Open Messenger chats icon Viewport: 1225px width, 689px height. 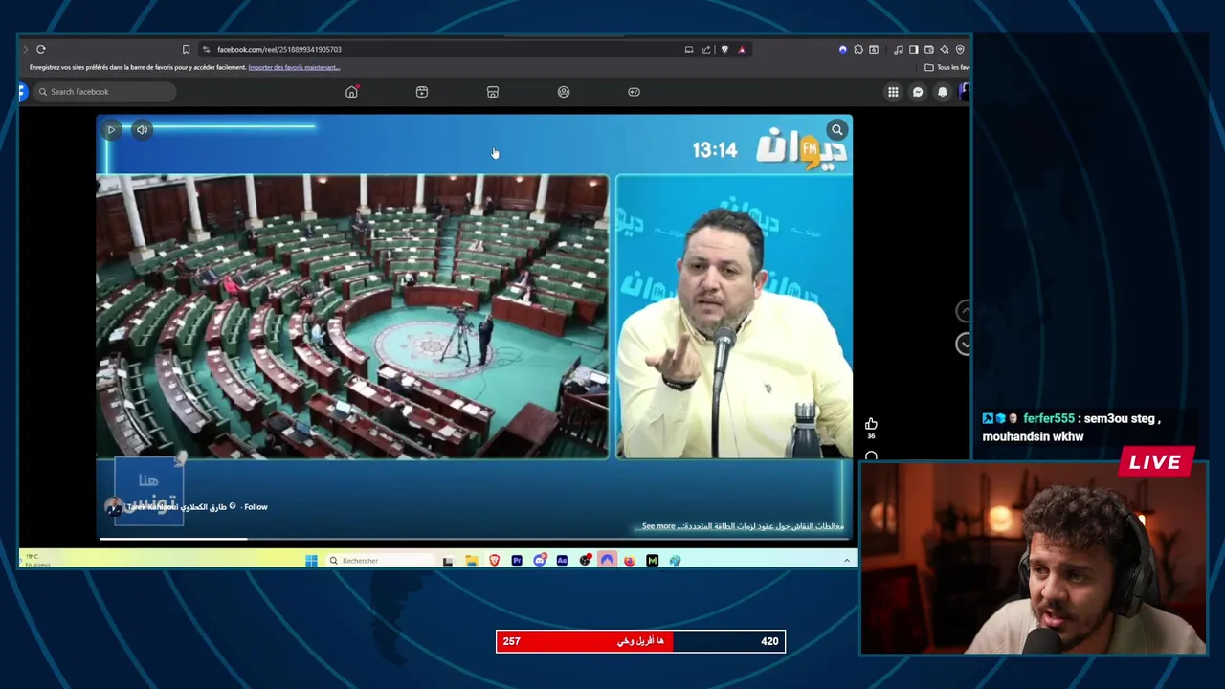[x=918, y=92]
